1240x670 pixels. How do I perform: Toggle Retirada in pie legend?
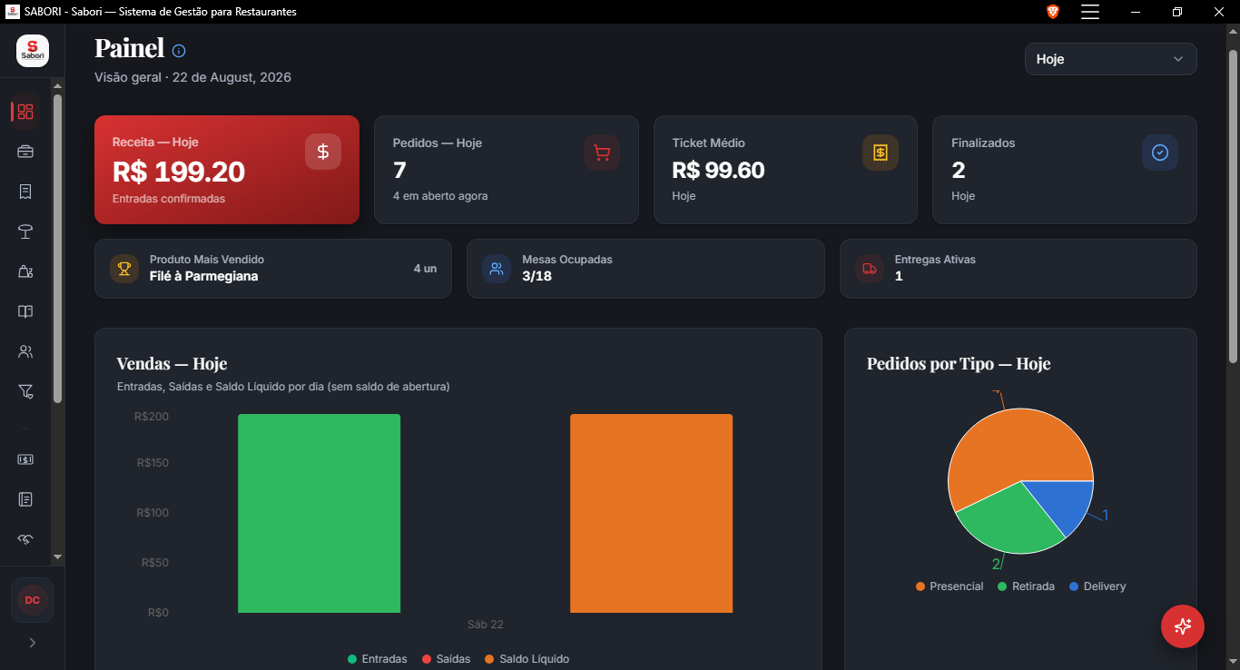[1026, 586]
